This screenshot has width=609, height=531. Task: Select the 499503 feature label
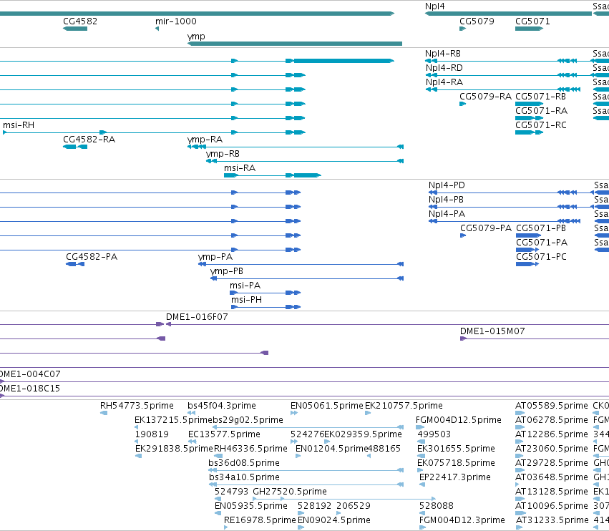click(434, 434)
